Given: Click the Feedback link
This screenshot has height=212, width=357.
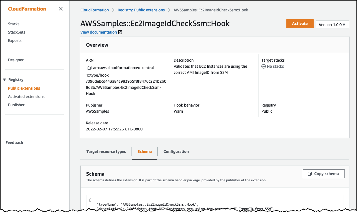Looking at the screenshot, I should pyautogui.click(x=14, y=143).
